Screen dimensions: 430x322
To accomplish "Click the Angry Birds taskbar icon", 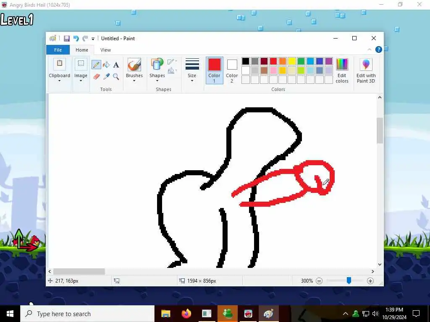I will click(x=248, y=314).
